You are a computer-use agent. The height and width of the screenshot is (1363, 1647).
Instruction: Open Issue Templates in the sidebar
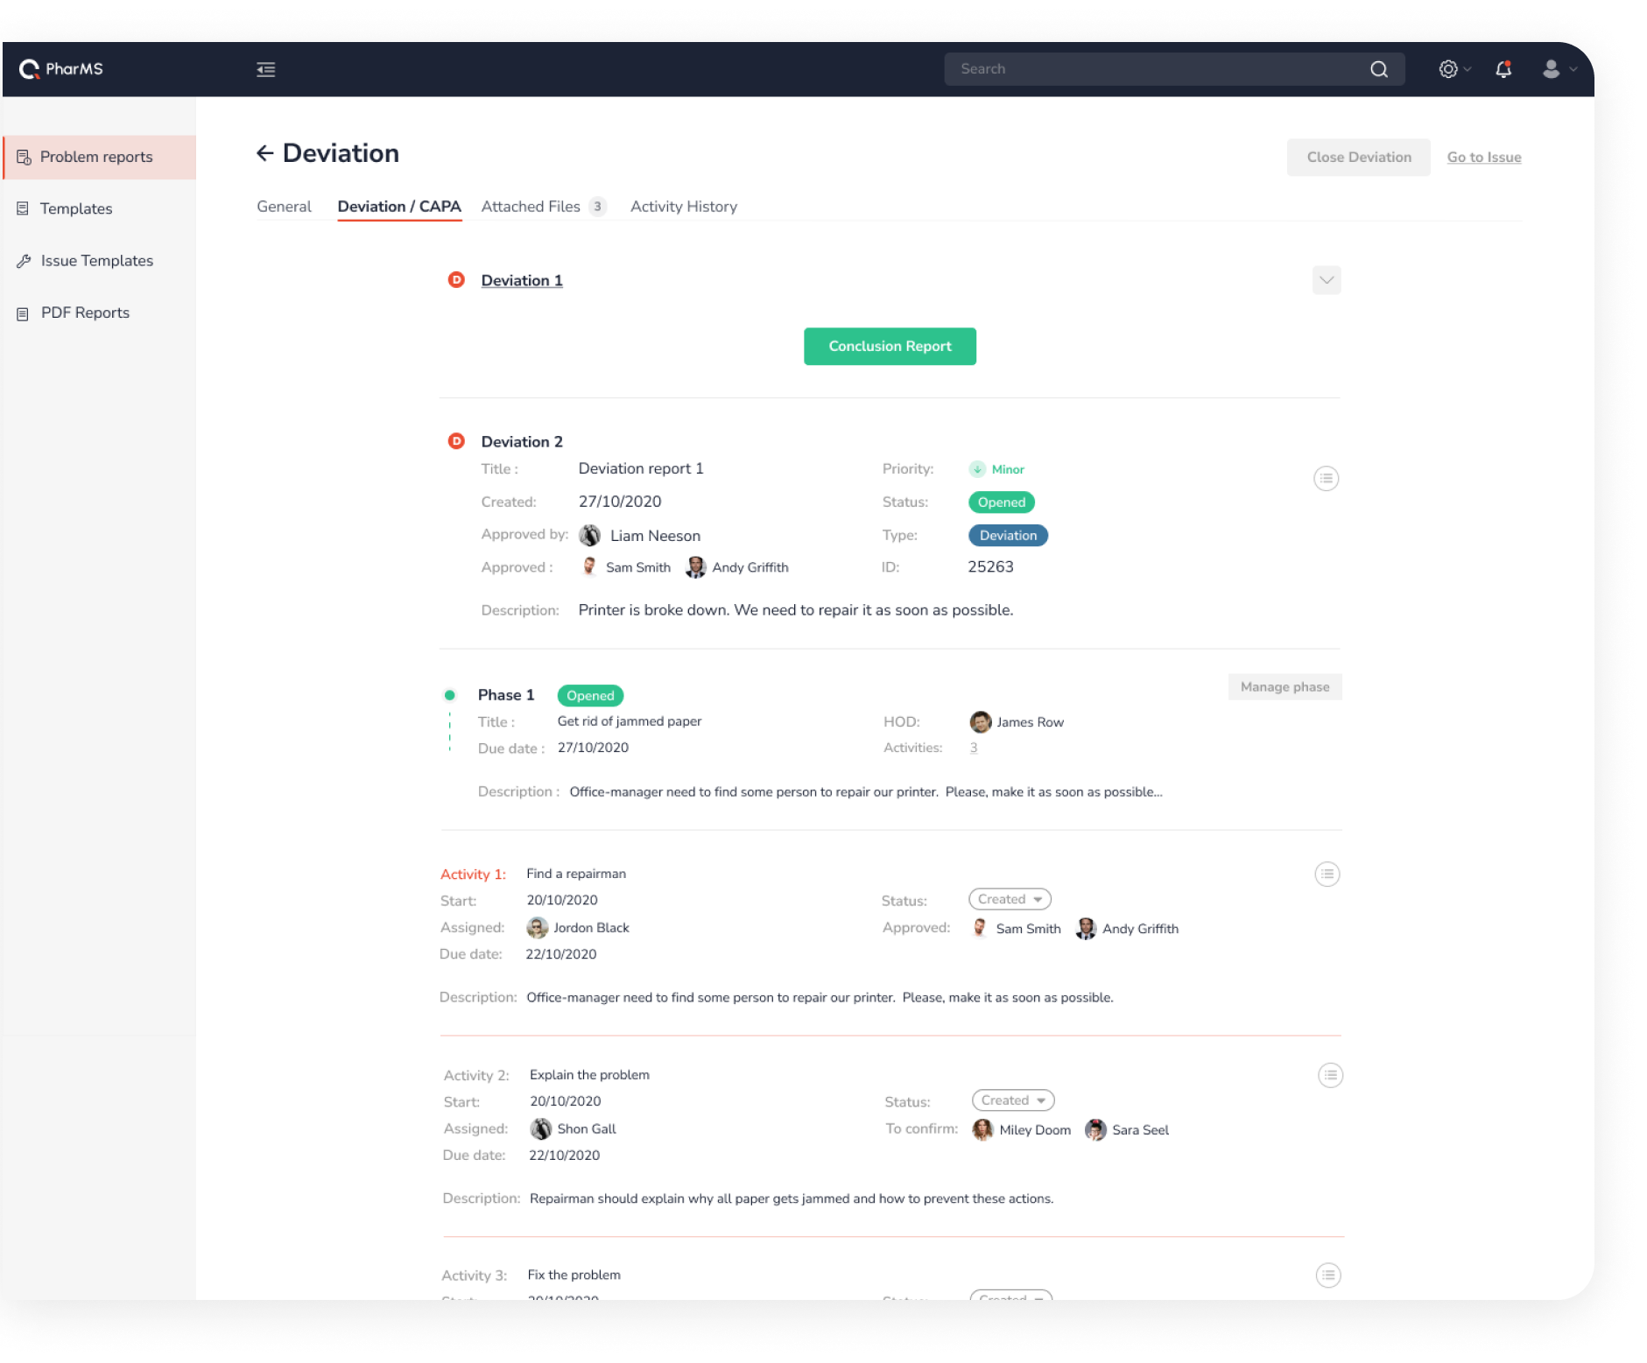click(x=96, y=261)
